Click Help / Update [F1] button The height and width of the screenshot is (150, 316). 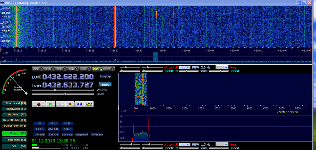point(14,120)
